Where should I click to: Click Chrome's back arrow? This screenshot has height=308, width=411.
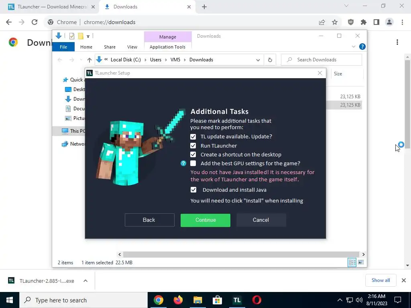[9, 22]
